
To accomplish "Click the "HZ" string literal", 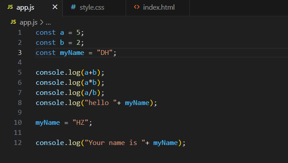I will (80, 122).
